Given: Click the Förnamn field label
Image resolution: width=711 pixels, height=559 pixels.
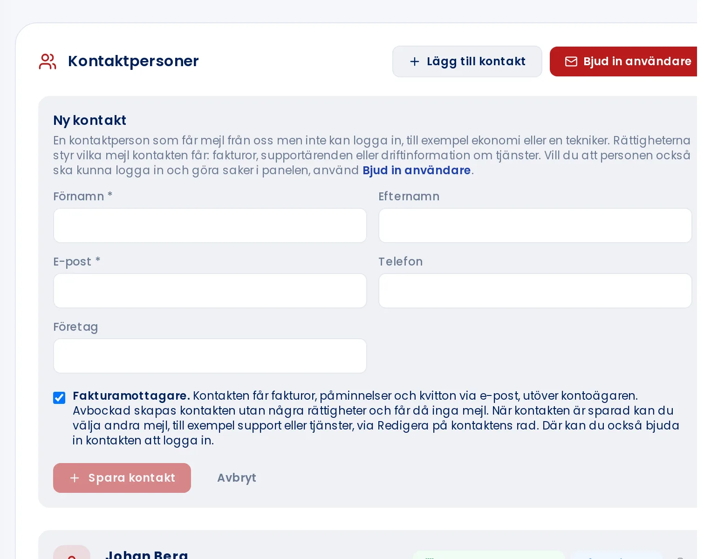Looking at the screenshot, I should click(83, 197).
